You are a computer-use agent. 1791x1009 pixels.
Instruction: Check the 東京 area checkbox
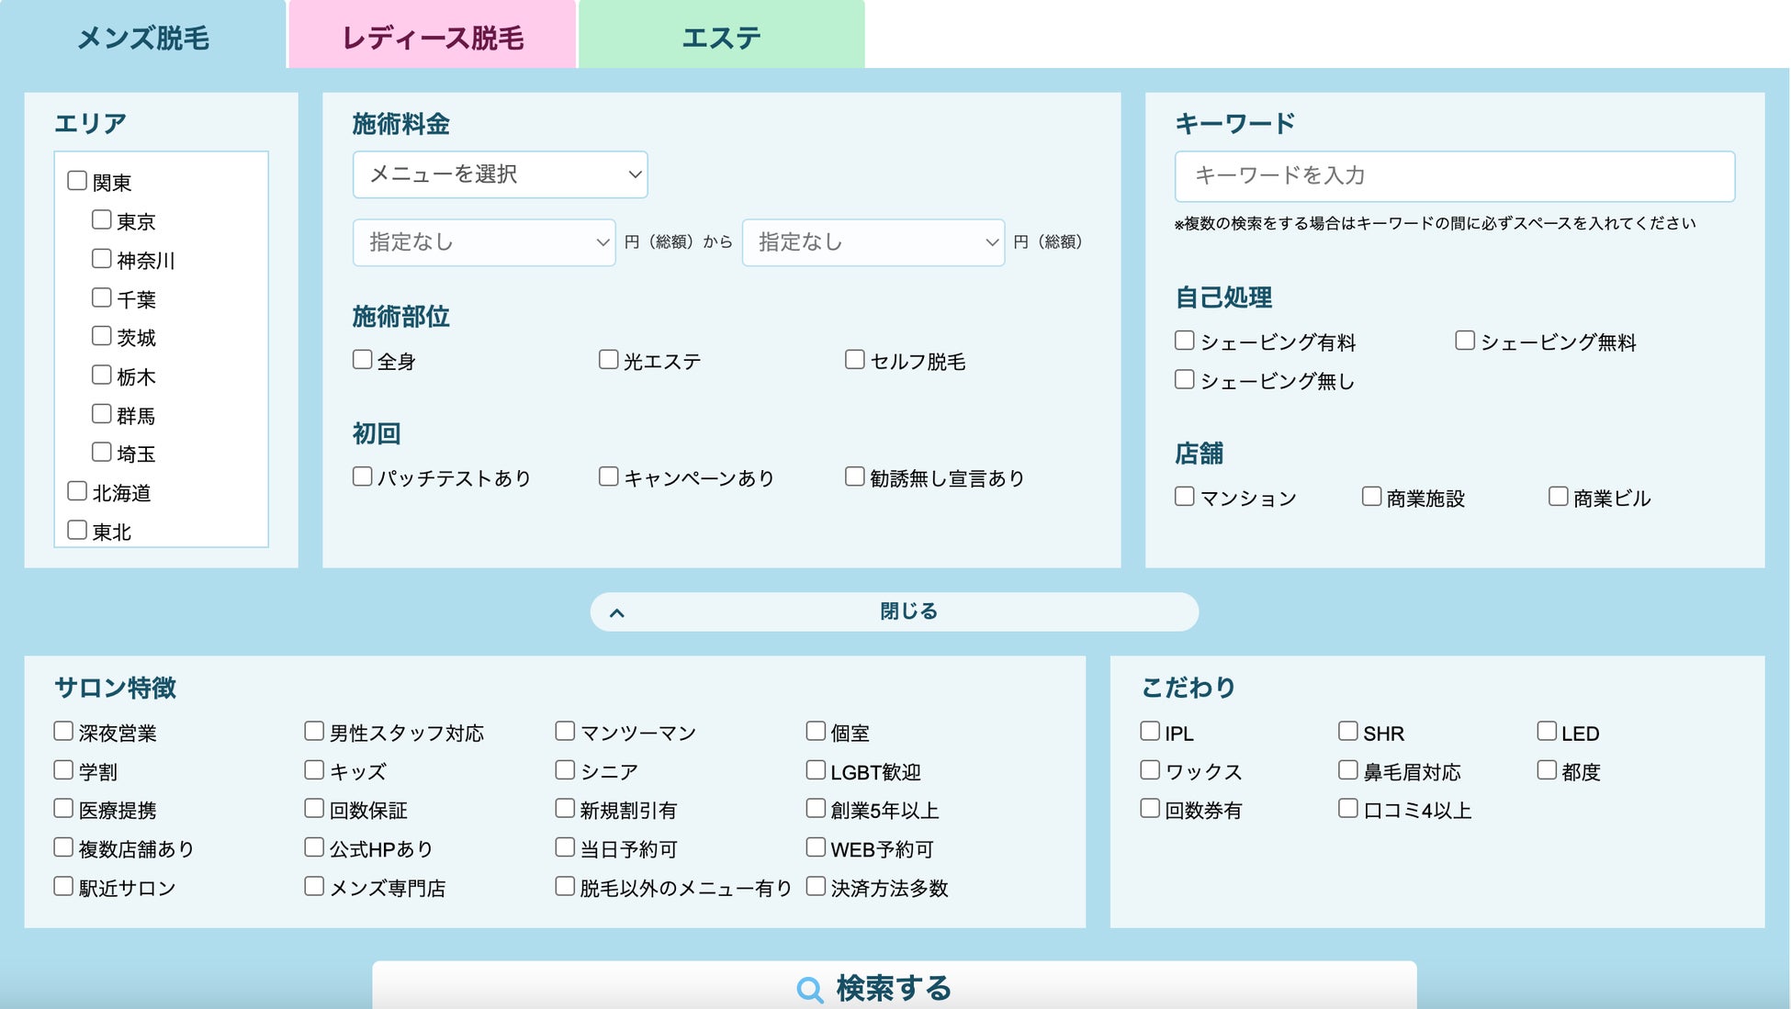pos(102,220)
